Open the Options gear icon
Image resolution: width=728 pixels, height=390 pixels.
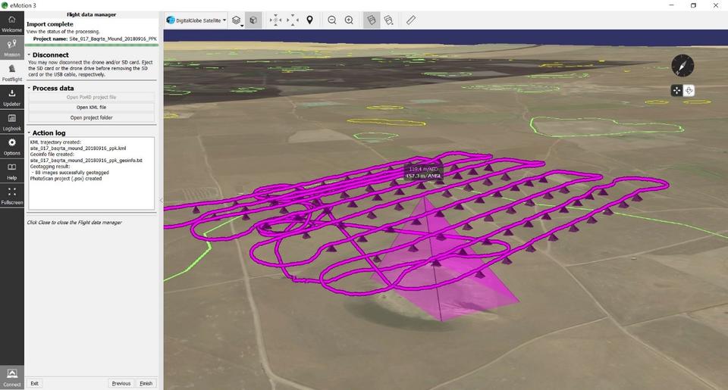[11, 147]
